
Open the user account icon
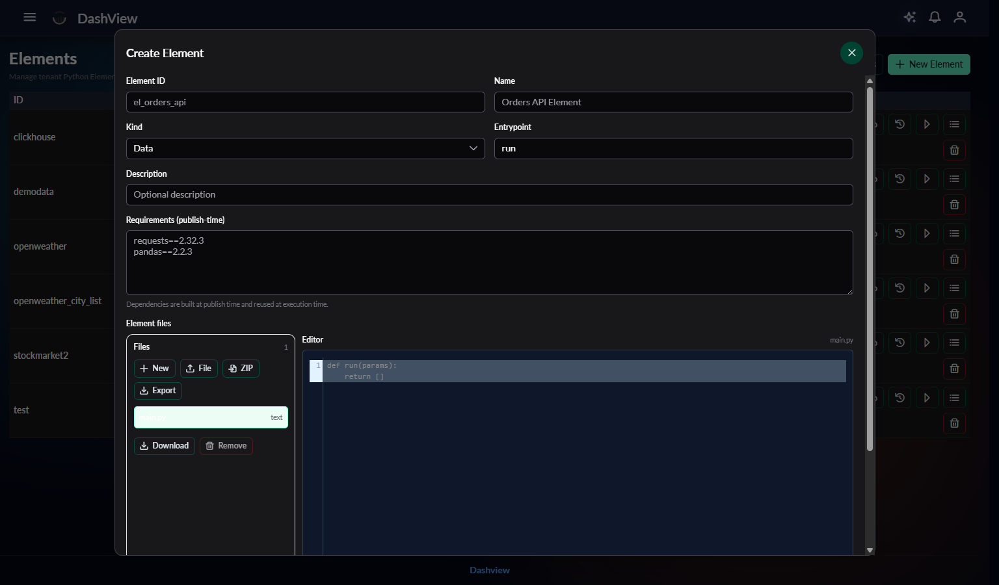point(959,17)
